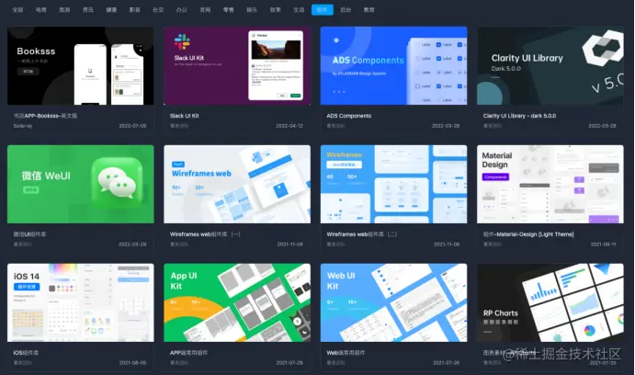Click the date 2022-03-28 under 微信UI组件库
Image resolution: width=635 pixels, height=375 pixels.
click(132, 244)
